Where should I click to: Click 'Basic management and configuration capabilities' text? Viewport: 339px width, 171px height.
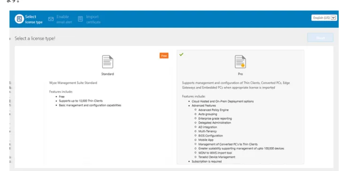click(90, 105)
